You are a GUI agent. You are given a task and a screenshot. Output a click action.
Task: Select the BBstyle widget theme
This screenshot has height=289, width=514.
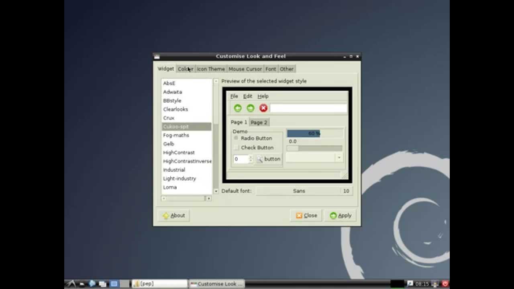coord(187,101)
